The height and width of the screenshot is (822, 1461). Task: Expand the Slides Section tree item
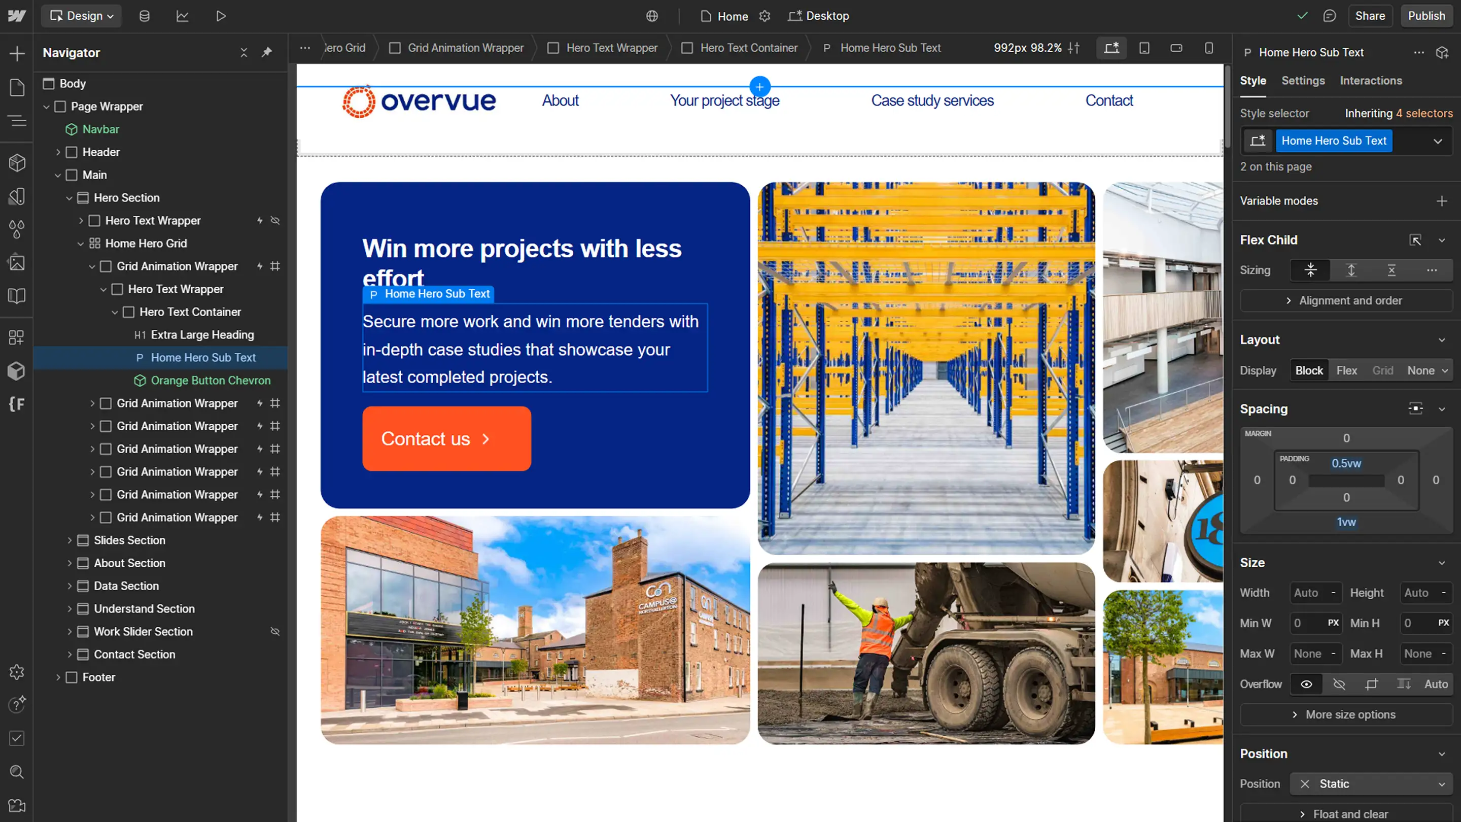69,540
